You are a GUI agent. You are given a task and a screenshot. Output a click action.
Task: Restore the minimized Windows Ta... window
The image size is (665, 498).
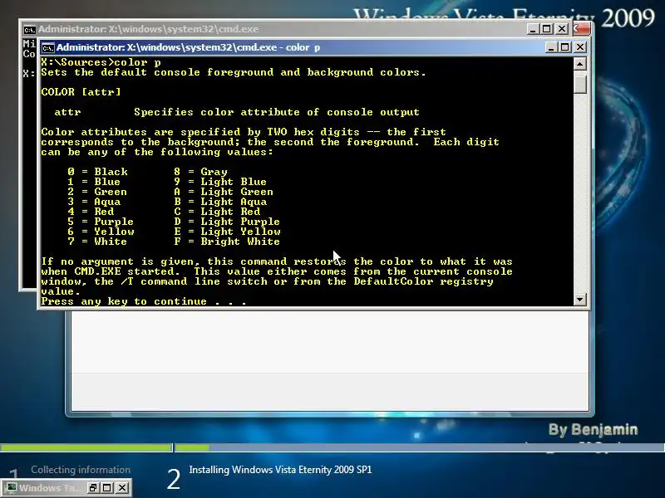click(x=93, y=488)
